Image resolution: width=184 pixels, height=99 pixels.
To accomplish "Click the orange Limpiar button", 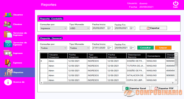I will pyautogui.click(x=163, y=48).
